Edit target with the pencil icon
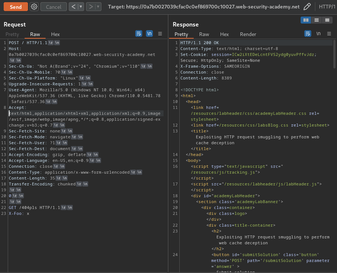This screenshot has height=273, width=337. click(307, 7)
